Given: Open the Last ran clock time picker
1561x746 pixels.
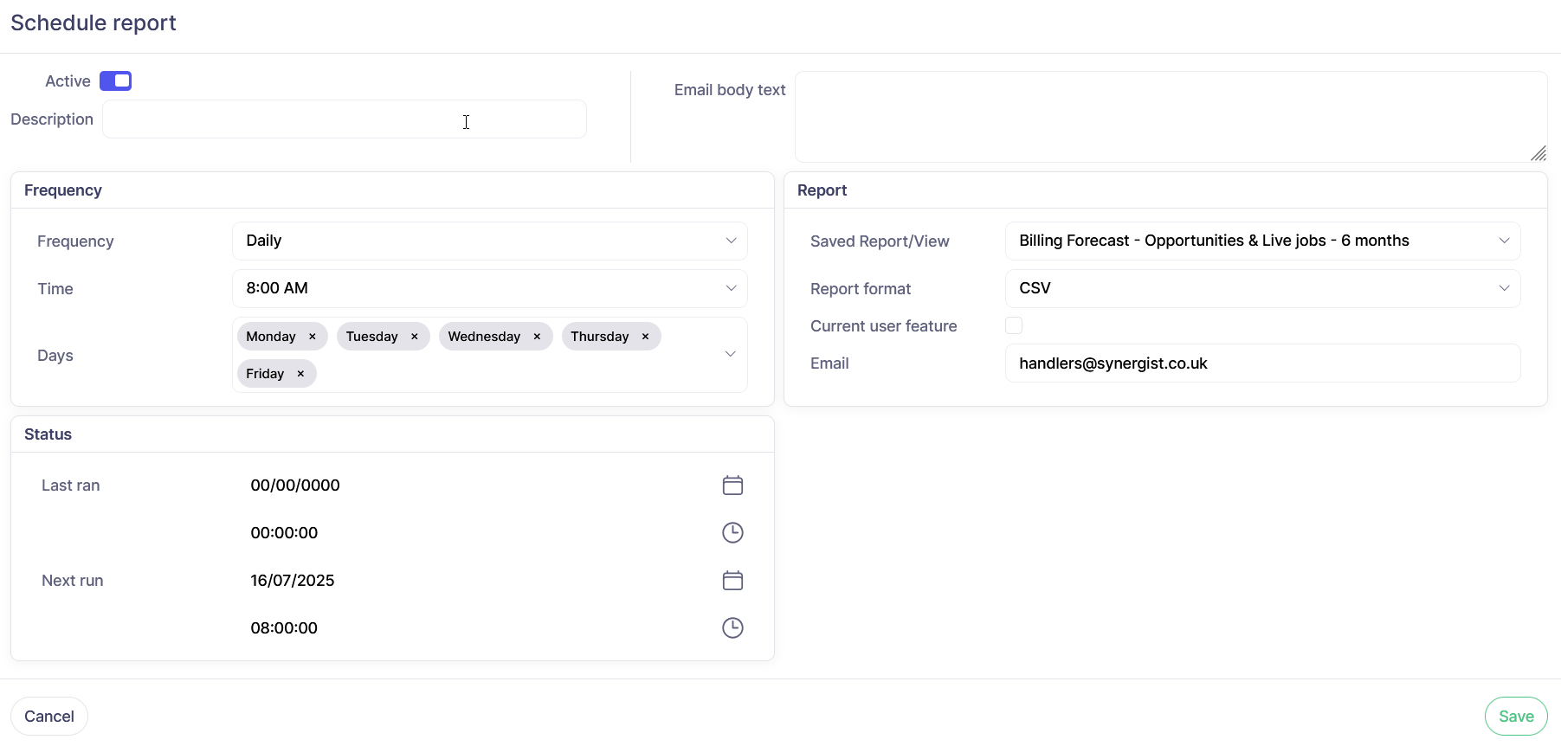Looking at the screenshot, I should [732, 533].
